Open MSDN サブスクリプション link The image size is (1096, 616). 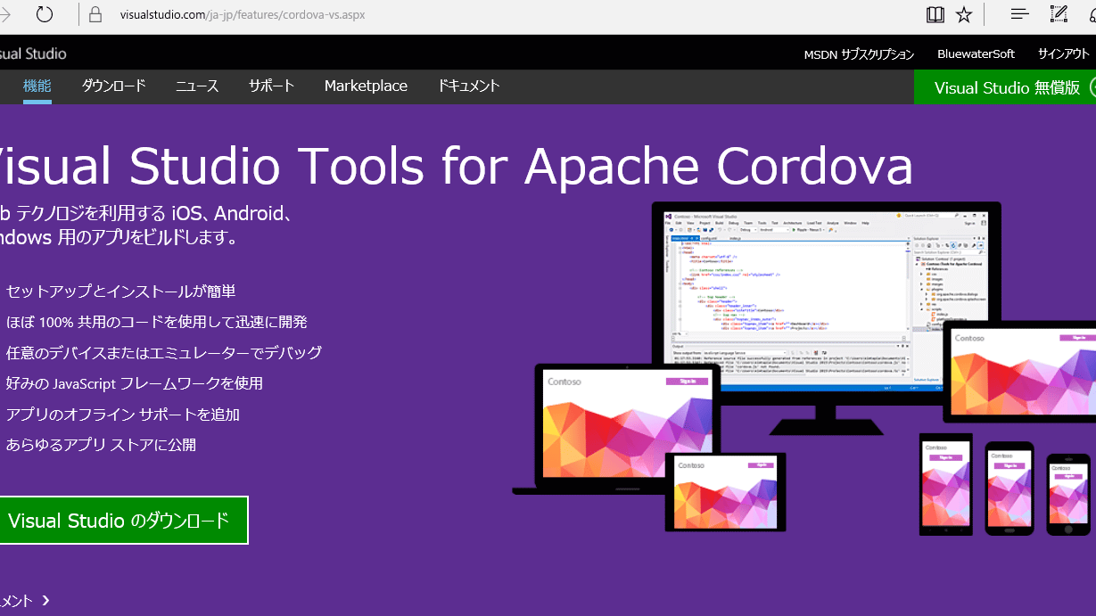pyautogui.click(x=859, y=54)
